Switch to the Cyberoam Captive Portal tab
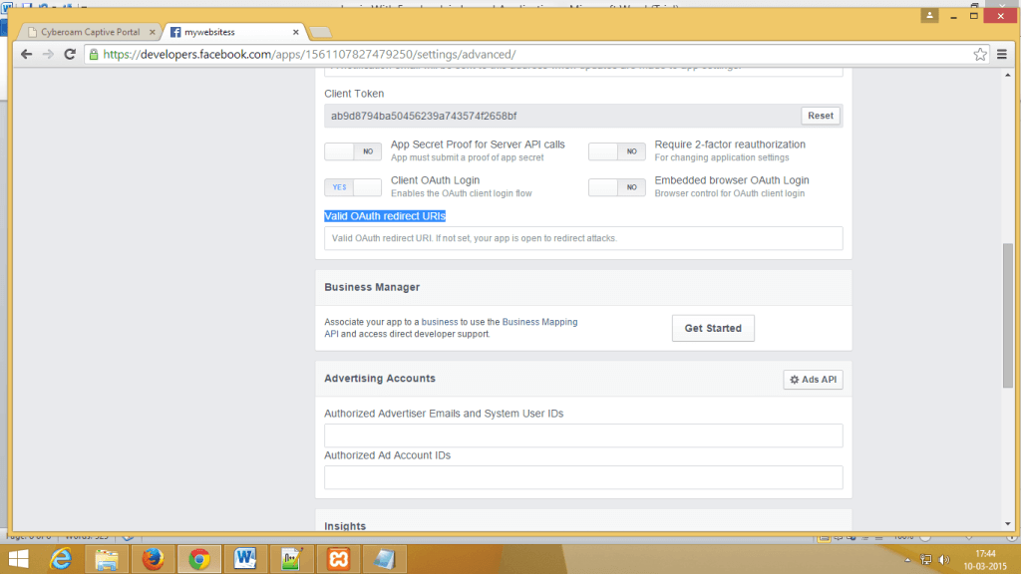Screen dimensions: 1021x574 point(90,32)
